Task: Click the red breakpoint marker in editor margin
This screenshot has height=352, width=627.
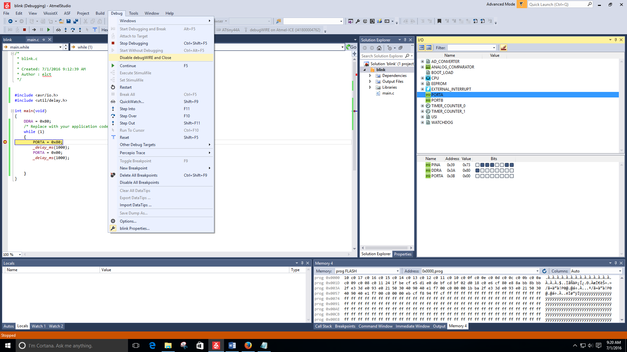Action: click(5, 142)
